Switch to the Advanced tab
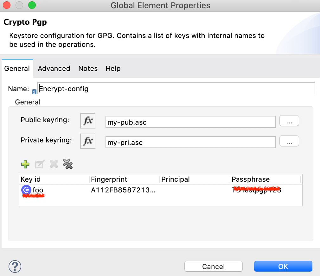This screenshot has height=276, width=320. 54,68
